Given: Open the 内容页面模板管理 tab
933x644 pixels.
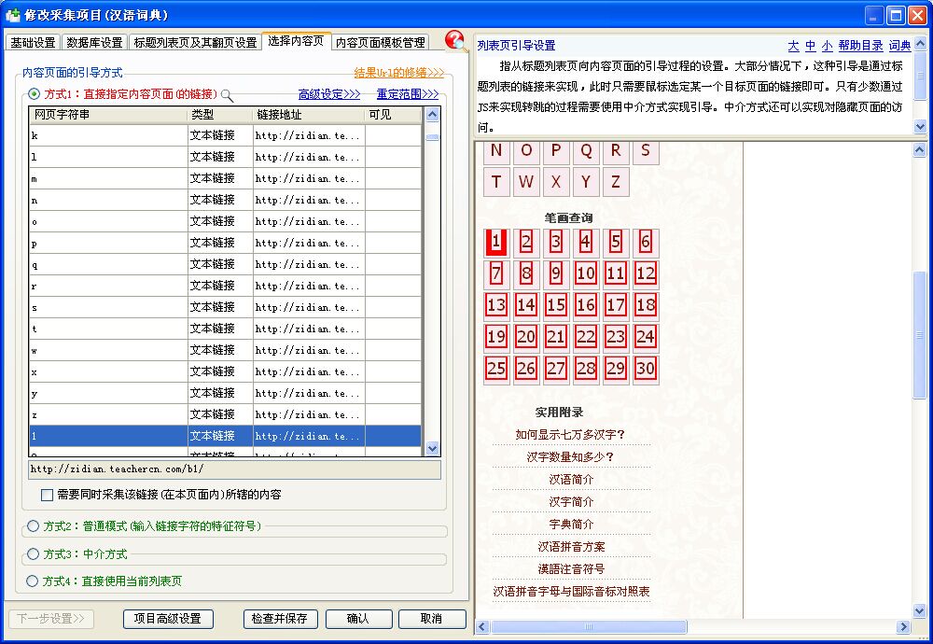Looking at the screenshot, I should pyautogui.click(x=380, y=43).
